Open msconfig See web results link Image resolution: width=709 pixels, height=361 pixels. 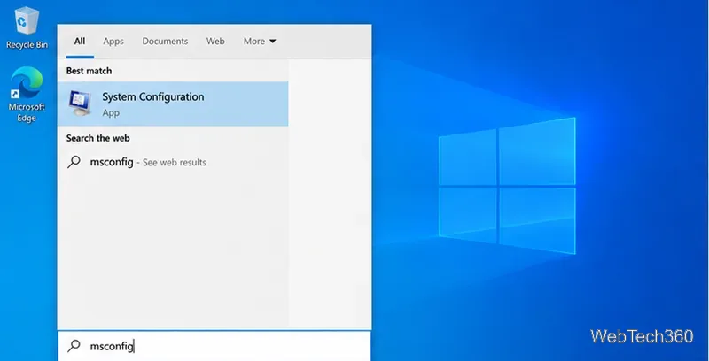[x=173, y=163]
